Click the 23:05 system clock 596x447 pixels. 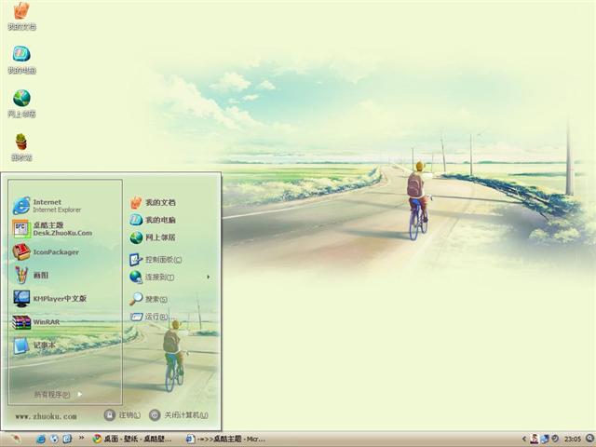(573, 439)
